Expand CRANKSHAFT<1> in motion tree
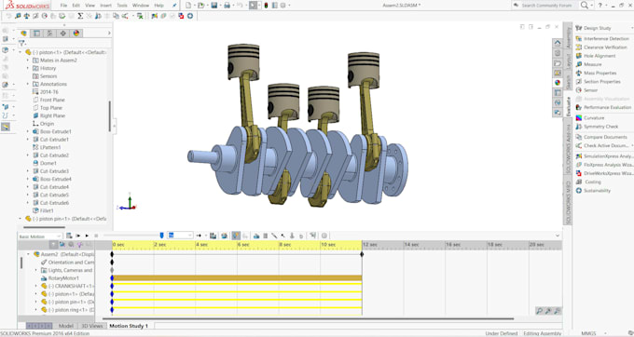Viewport: 634px width, 337px height. [x=36, y=286]
